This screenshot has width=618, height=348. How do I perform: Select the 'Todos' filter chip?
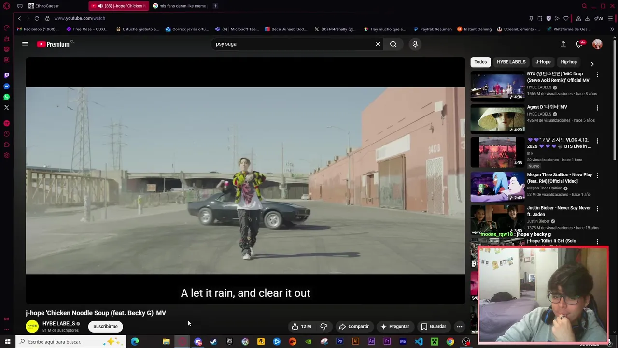(480, 62)
